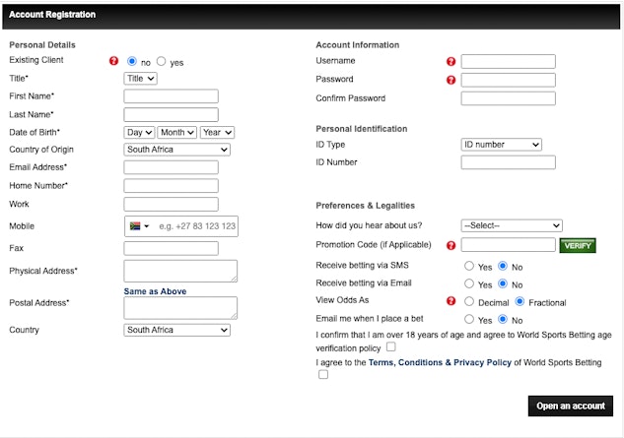
Task: Click the Promotion Code input field
Action: (509, 245)
